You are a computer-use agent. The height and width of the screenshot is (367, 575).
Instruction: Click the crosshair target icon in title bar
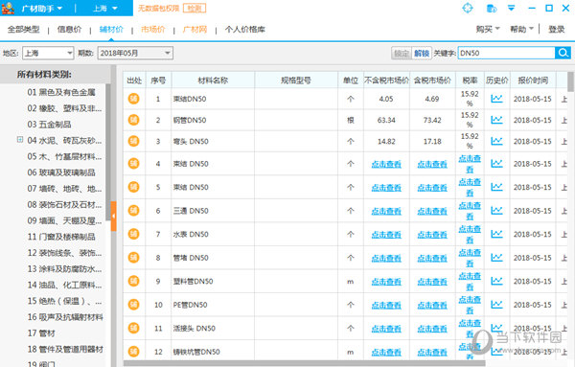point(468,8)
